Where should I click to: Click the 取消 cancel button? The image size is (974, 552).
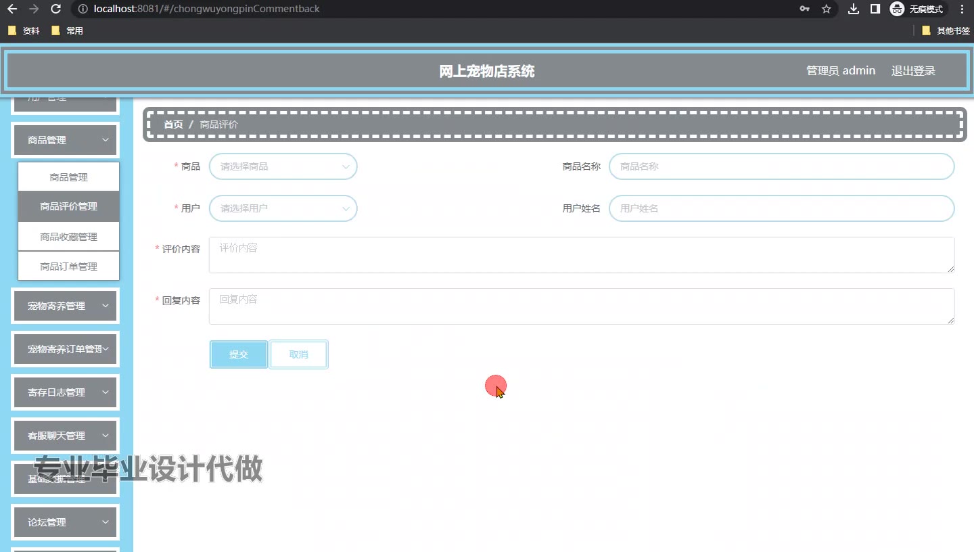298,354
